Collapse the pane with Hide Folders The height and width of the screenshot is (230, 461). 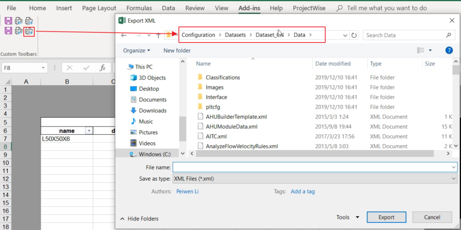pyautogui.click(x=139, y=219)
